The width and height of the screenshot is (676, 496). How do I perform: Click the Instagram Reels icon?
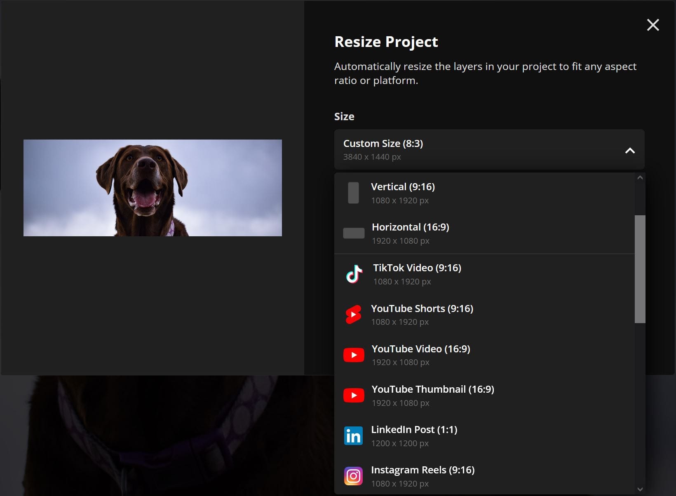click(x=353, y=475)
